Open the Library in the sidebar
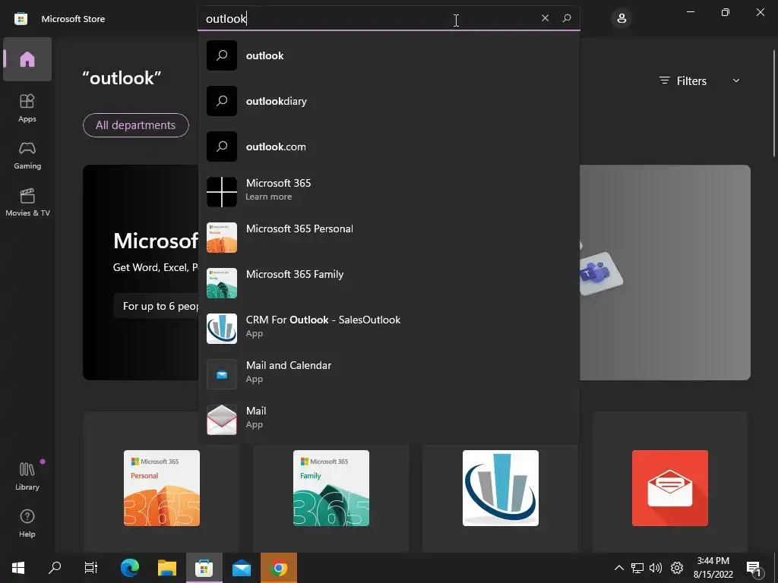778x583 pixels. click(27, 476)
